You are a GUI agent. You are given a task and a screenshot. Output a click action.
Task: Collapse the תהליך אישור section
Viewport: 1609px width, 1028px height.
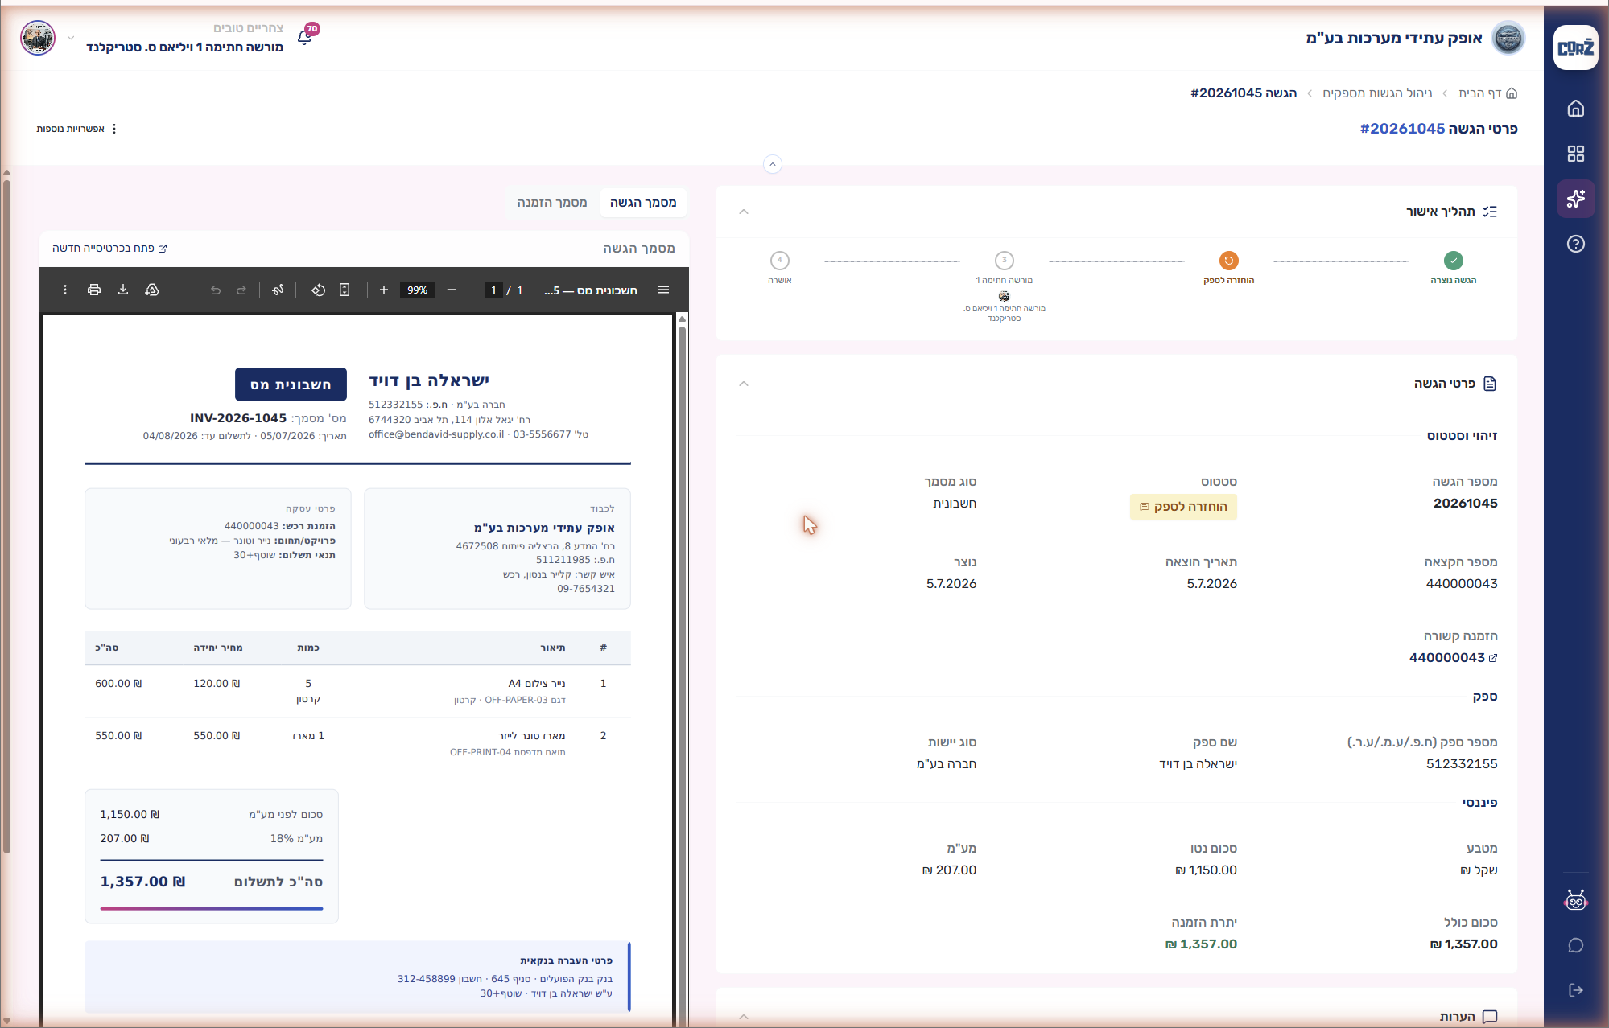pos(744,212)
